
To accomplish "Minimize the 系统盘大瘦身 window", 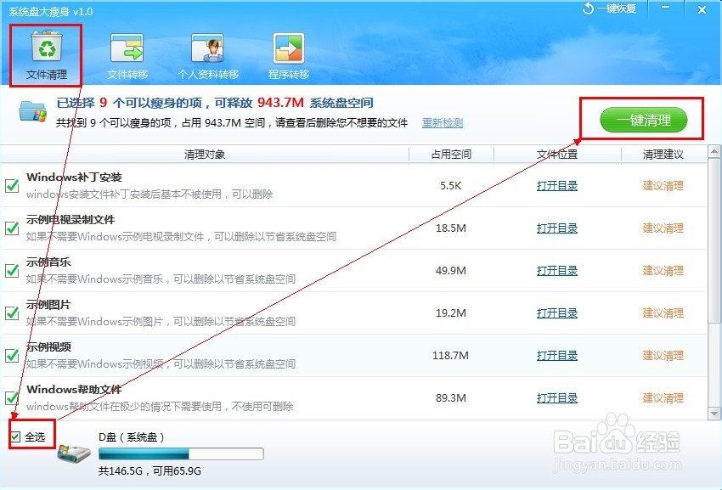I will point(665,8).
